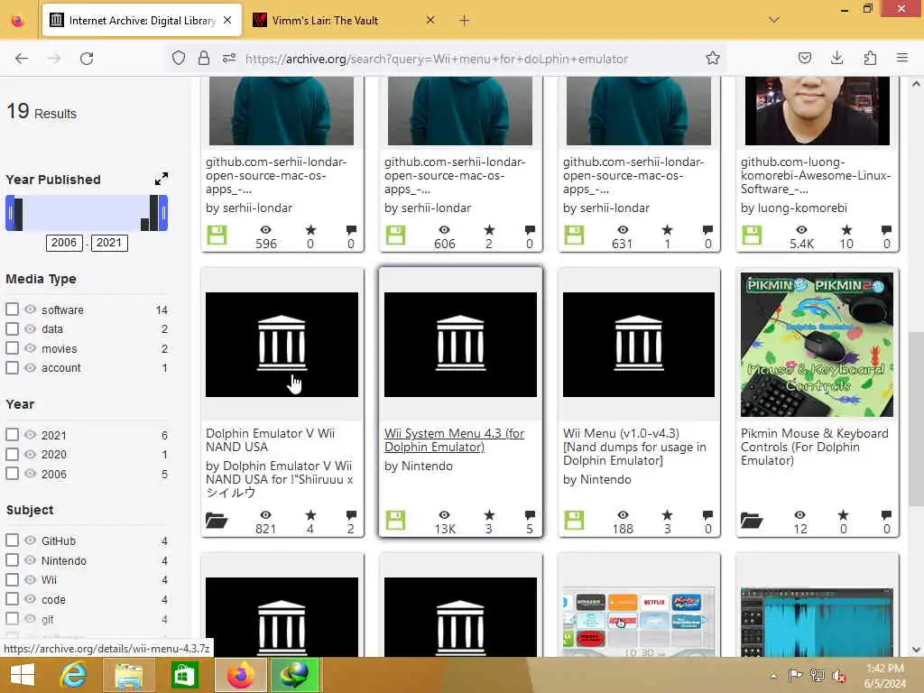The height and width of the screenshot is (693, 924).
Task: Open Dolphin Emulator V Wii NAND USA title
Action: [x=271, y=440]
